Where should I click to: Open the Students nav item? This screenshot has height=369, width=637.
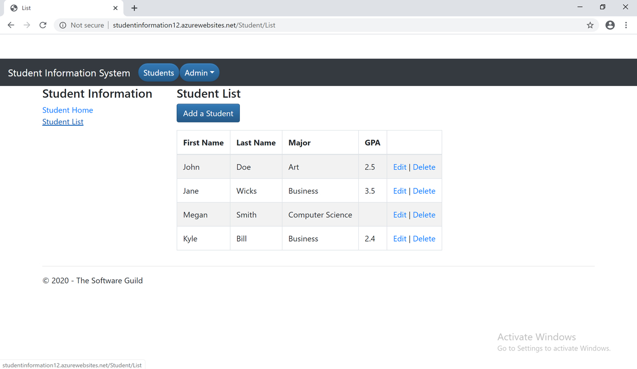pyautogui.click(x=159, y=73)
